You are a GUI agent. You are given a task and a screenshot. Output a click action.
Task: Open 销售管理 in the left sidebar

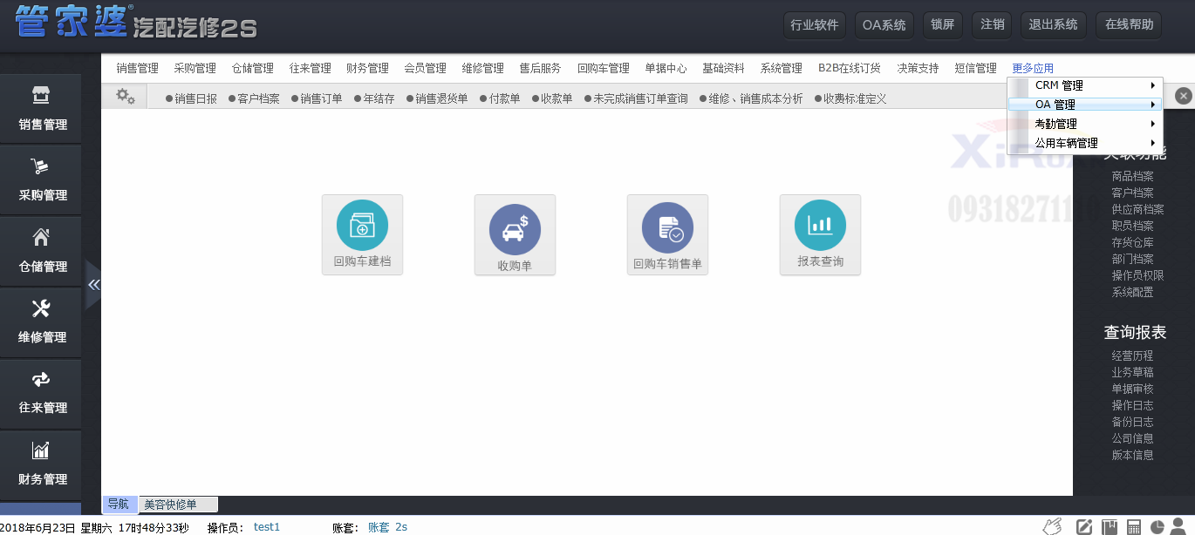42,109
